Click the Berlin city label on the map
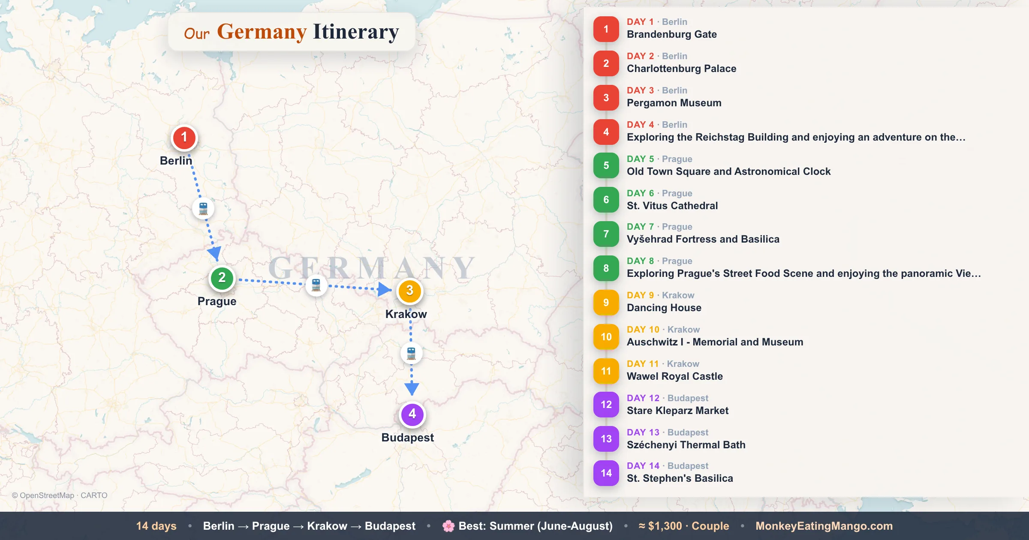Image resolution: width=1029 pixels, height=540 pixels. point(176,161)
